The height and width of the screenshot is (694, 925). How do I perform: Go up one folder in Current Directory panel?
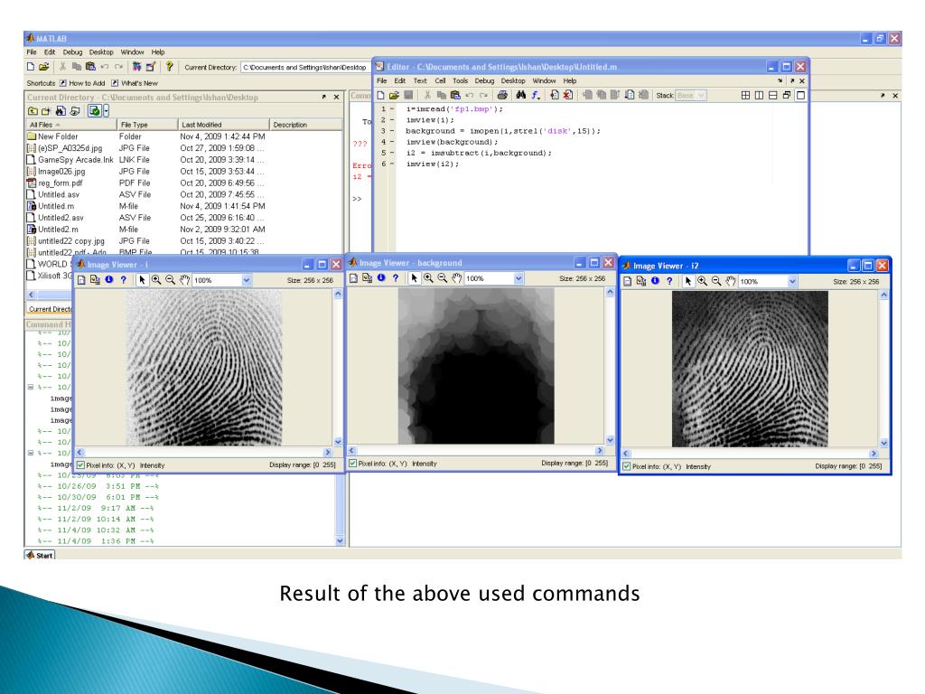pos(33,111)
